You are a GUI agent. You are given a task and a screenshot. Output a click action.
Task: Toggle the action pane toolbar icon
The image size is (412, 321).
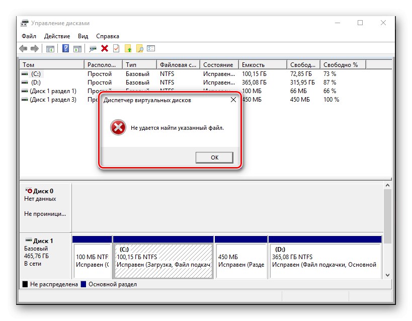(77, 49)
